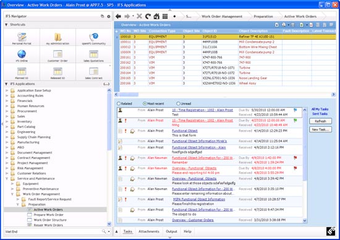
Task: Collapse the IFS Applications section
Action: [6, 84]
